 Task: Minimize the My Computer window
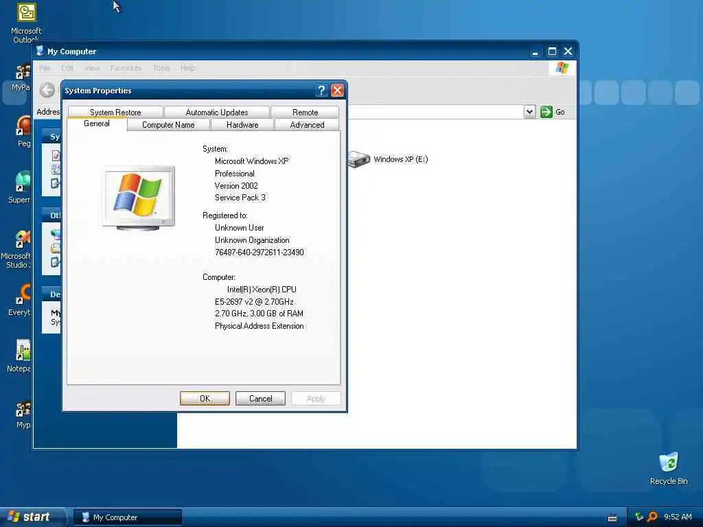tap(535, 51)
